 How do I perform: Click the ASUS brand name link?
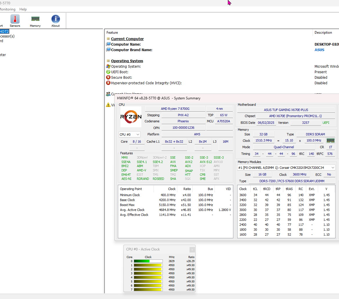tap(319, 50)
